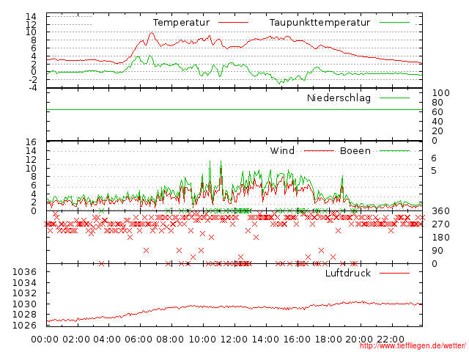Click the green line sample beside Taupunkttemperatur

tap(394, 23)
